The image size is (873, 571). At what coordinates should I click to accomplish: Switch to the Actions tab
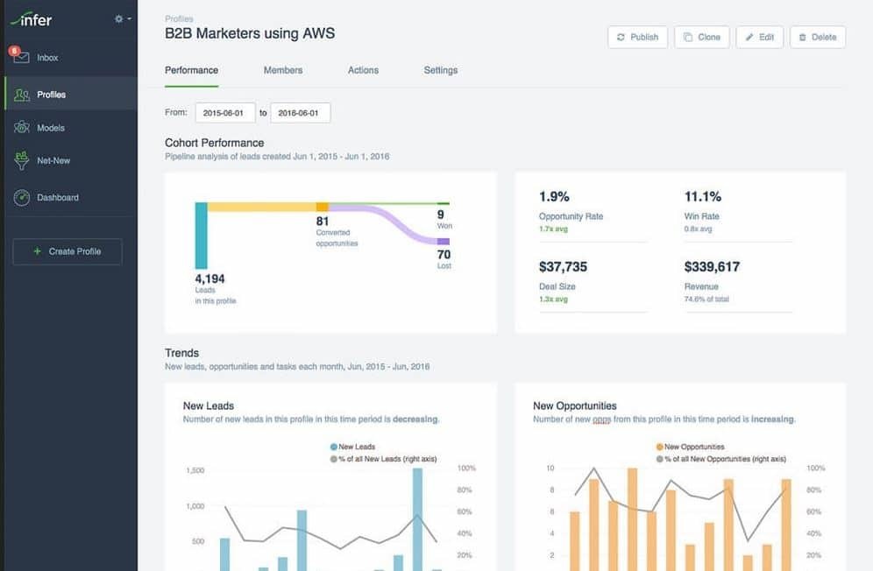click(x=363, y=70)
